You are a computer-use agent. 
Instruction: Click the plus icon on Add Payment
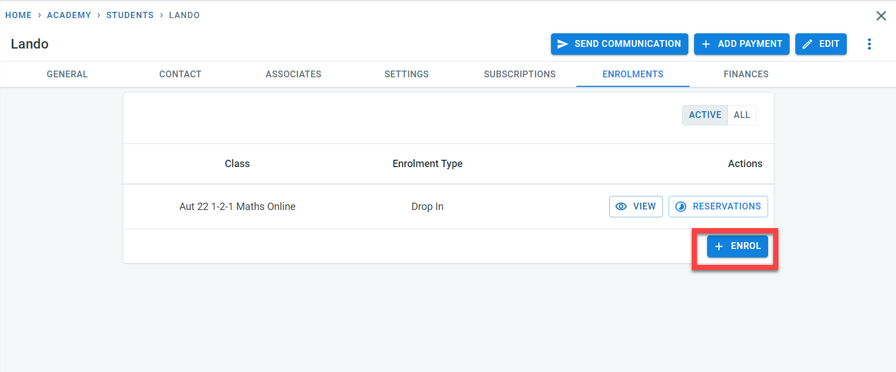[706, 44]
